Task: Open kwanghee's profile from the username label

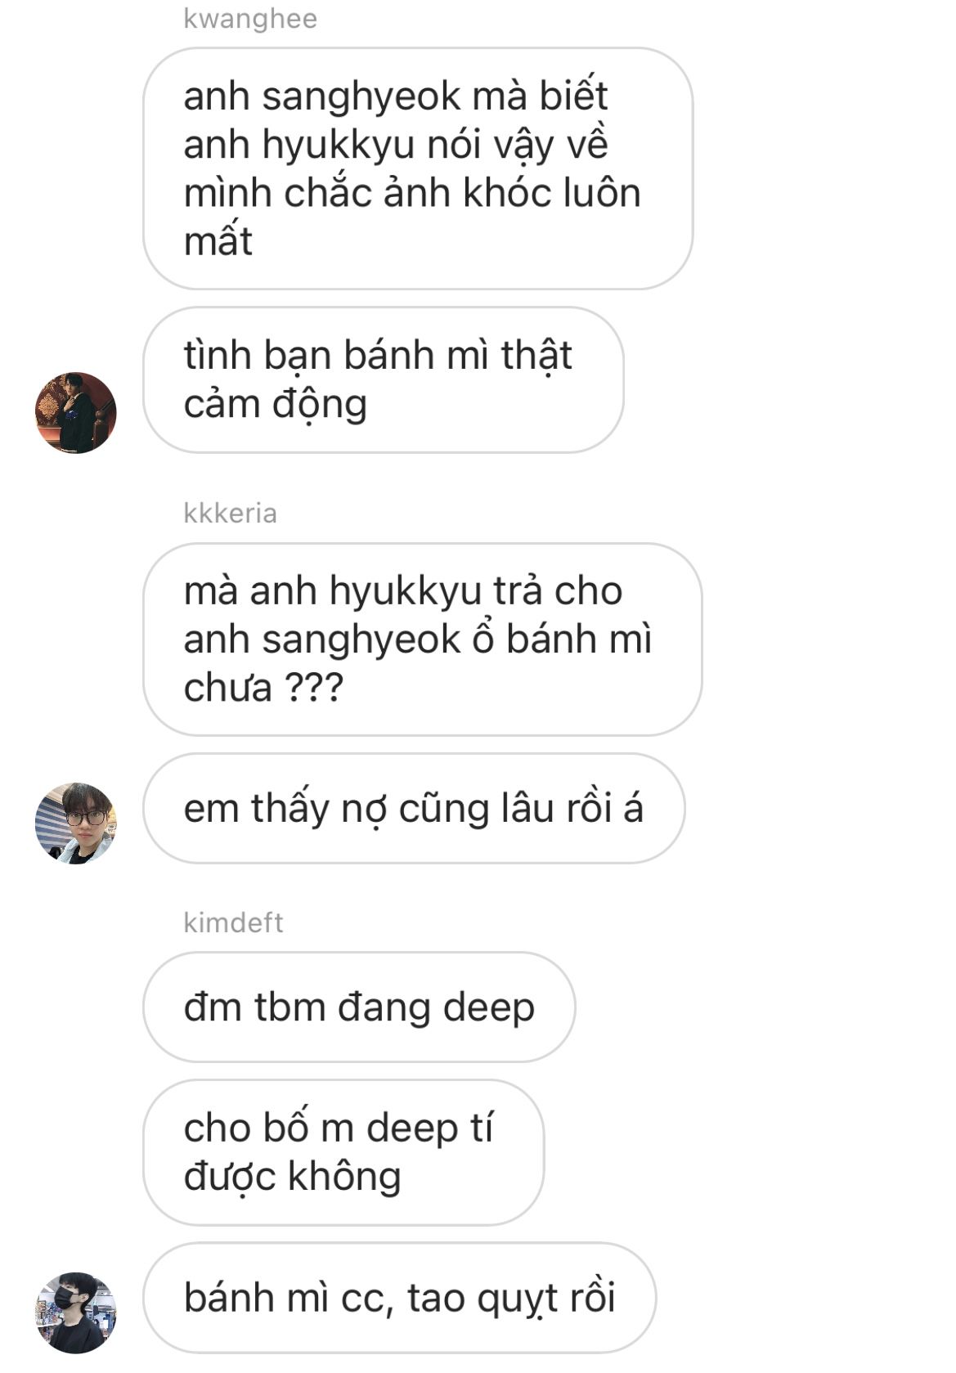Action: point(250,18)
